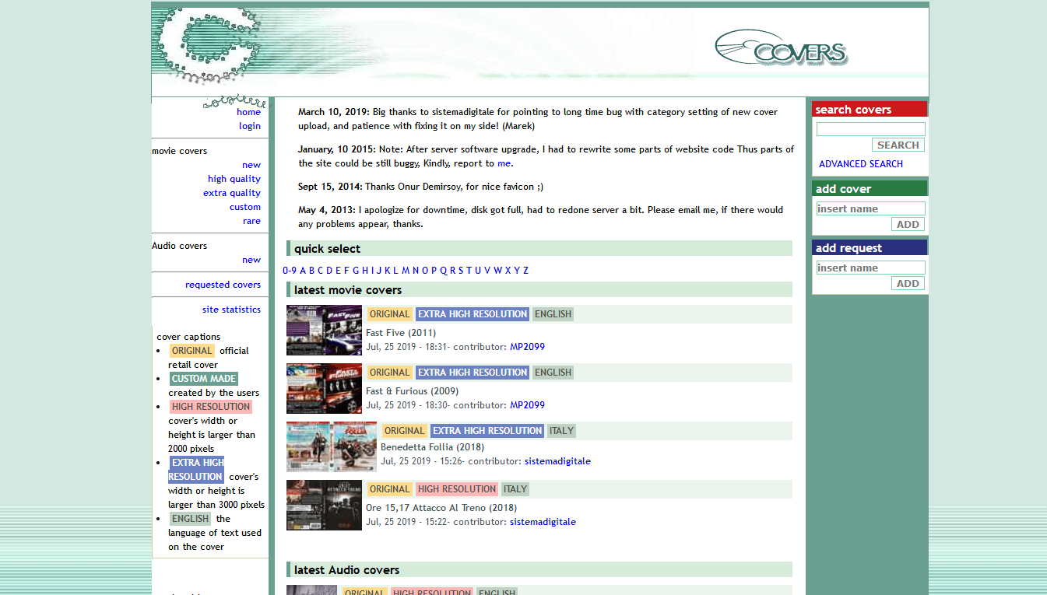The width and height of the screenshot is (1047, 595).
Task: Open ADVANCED SEARCH link
Action: point(861,164)
